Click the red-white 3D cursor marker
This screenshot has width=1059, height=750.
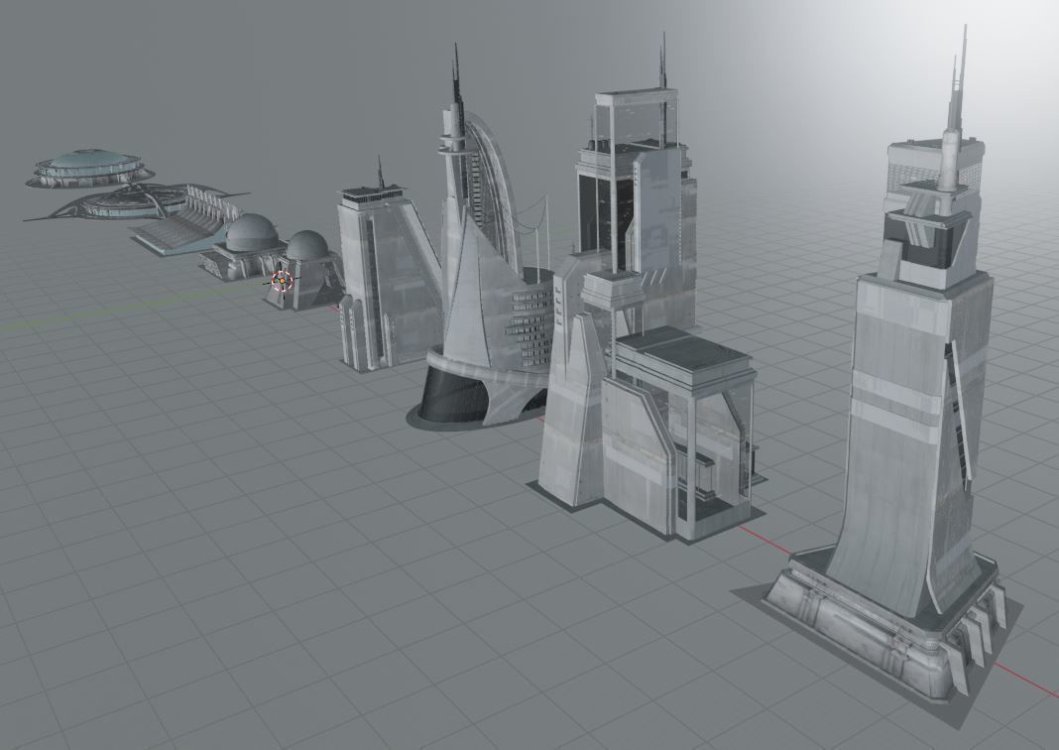[x=283, y=281]
